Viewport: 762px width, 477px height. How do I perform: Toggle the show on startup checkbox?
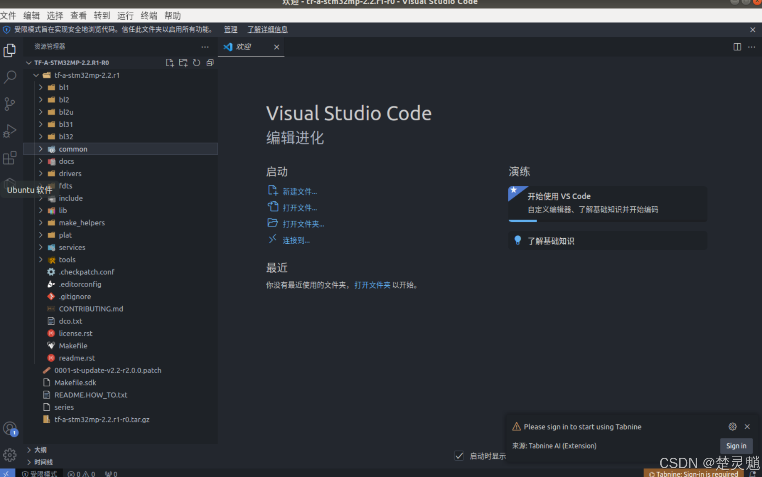tap(459, 456)
